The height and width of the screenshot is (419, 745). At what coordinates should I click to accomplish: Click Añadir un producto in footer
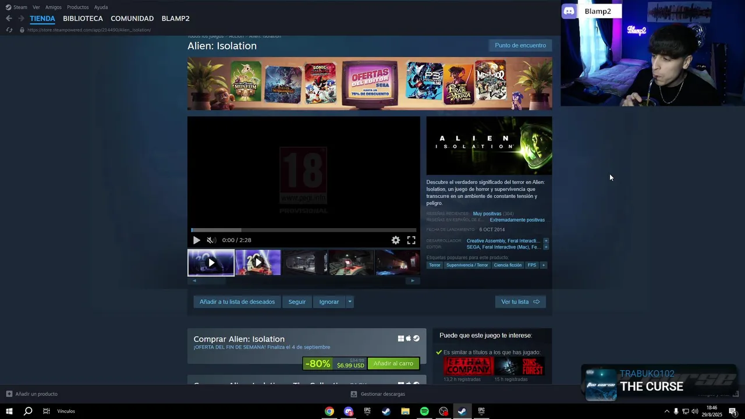32,394
